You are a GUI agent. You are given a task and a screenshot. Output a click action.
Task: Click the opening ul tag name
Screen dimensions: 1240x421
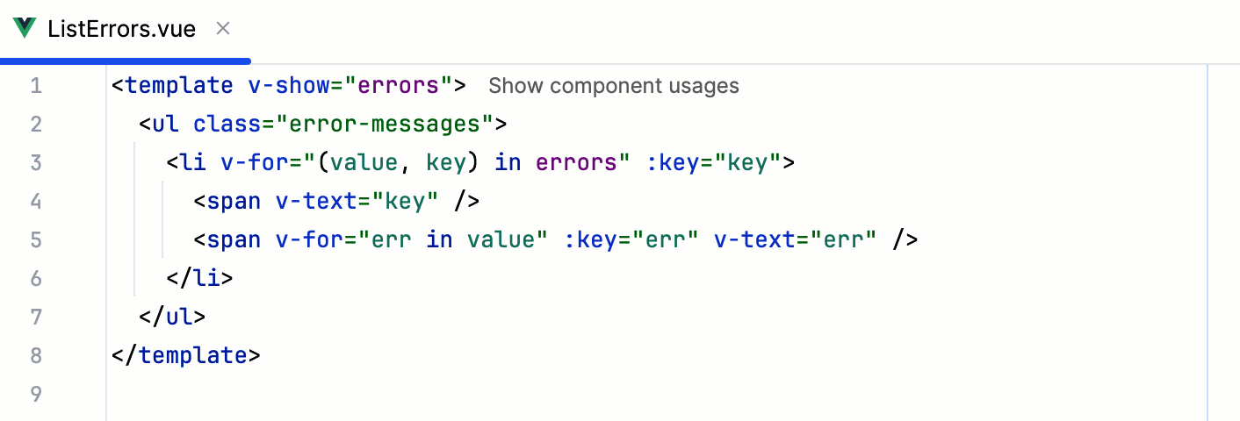tap(165, 125)
